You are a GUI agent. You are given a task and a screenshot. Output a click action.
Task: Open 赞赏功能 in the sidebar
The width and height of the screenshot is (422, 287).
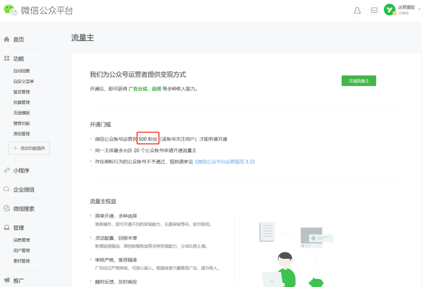(x=22, y=123)
